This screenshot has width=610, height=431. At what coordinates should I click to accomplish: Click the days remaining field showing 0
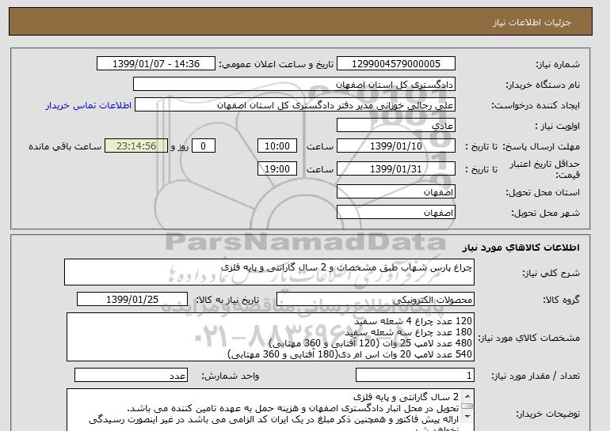[203, 146]
